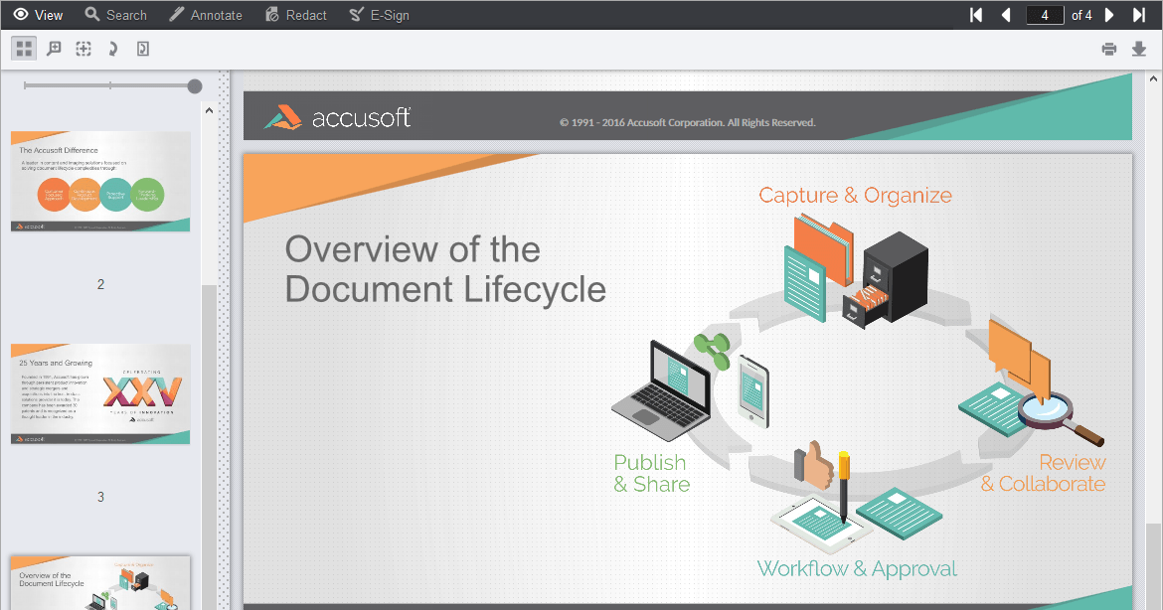Open the Search panel
The height and width of the screenshot is (610, 1163).
click(115, 14)
